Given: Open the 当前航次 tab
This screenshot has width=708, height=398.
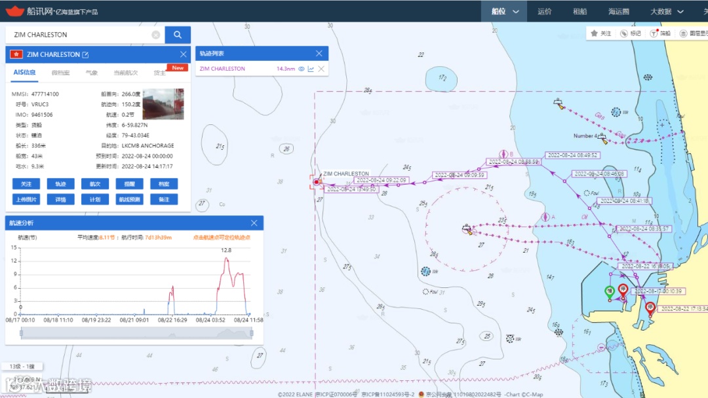Looking at the screenshot, I should pyautogui.click(x=125, y=73).
